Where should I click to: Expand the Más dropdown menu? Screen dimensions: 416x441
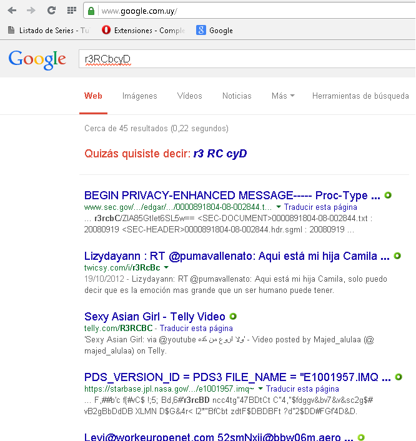pyautogui.click(x=283, y=96)
